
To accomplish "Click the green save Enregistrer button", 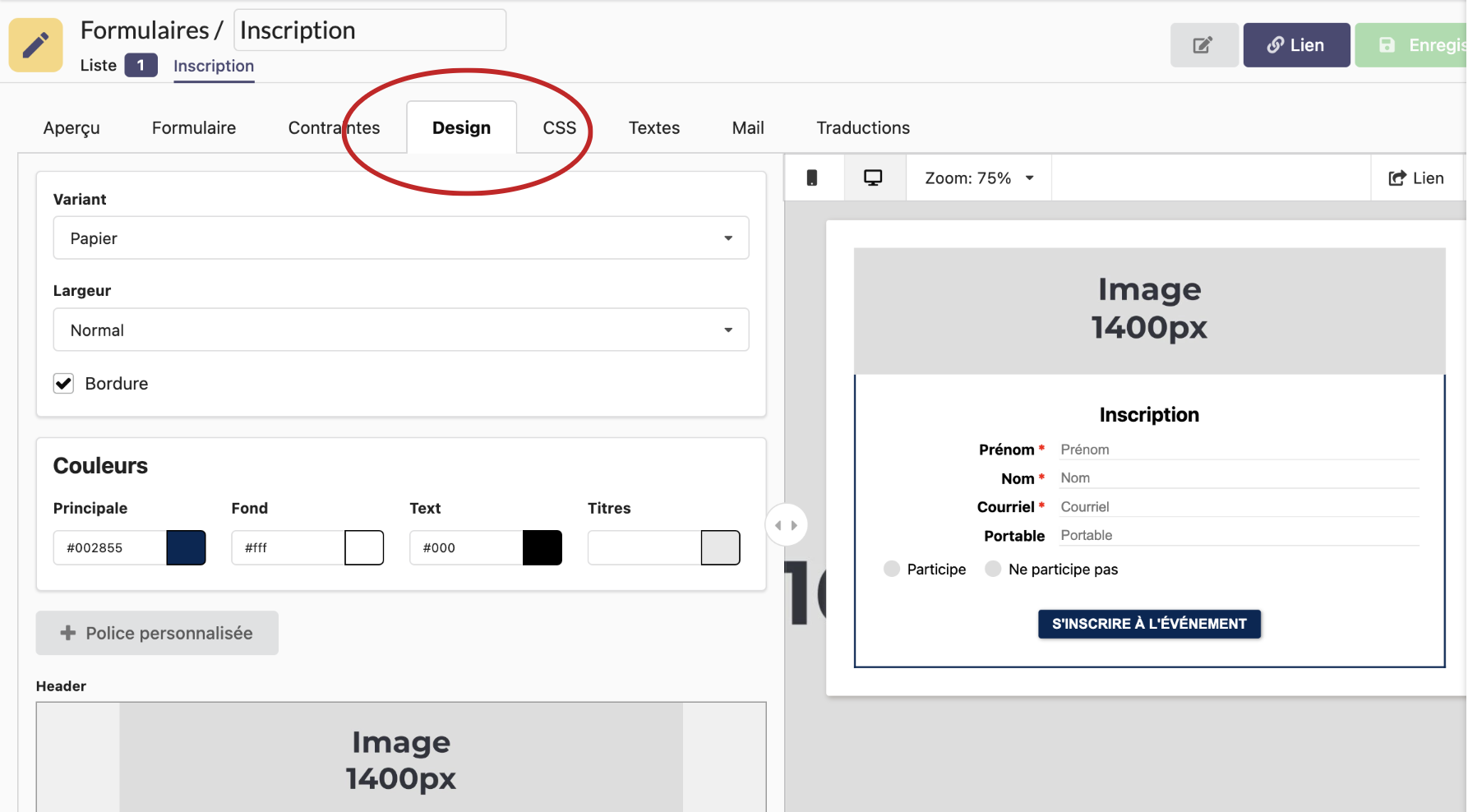I will 1412,45.
